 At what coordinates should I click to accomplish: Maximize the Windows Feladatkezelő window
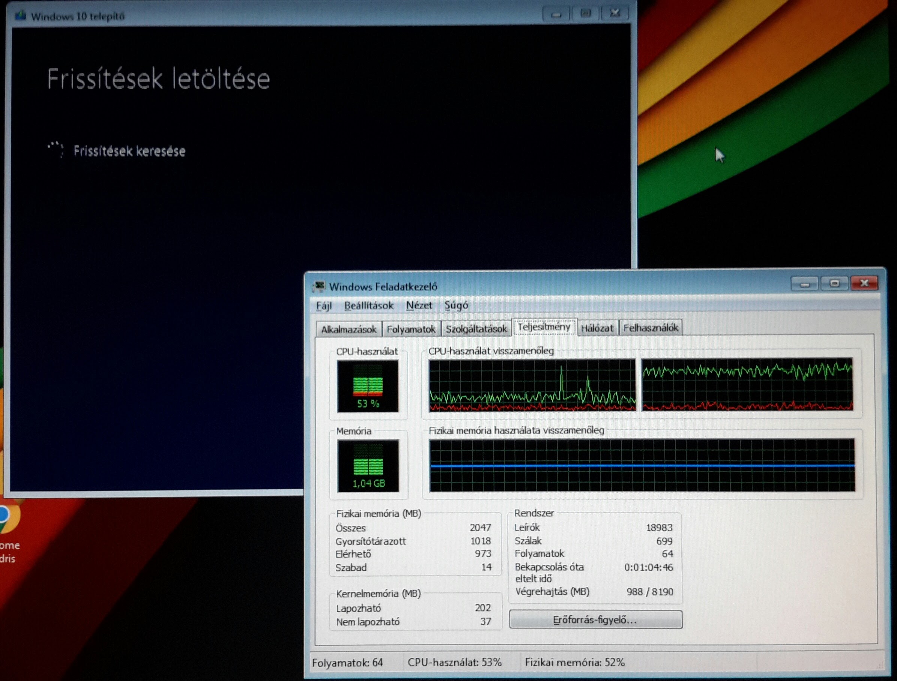[x=834, y=283]
